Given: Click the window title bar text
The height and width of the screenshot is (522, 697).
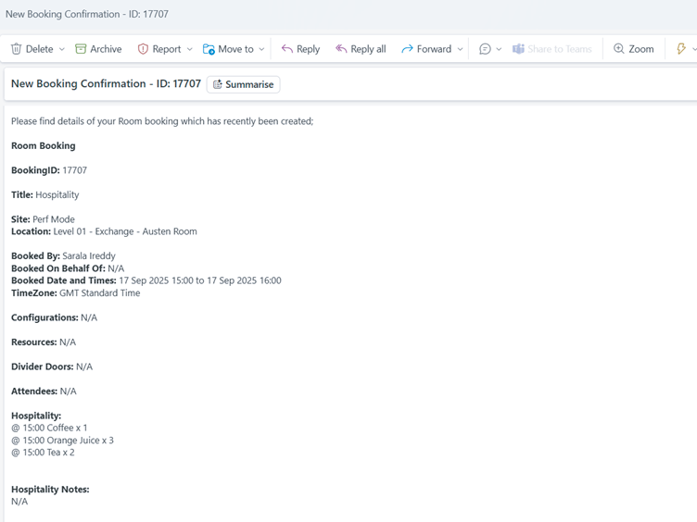Looking at the screenshot, I should [87, 14].
